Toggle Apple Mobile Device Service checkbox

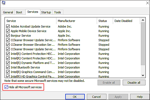click(x=8, y=31)
